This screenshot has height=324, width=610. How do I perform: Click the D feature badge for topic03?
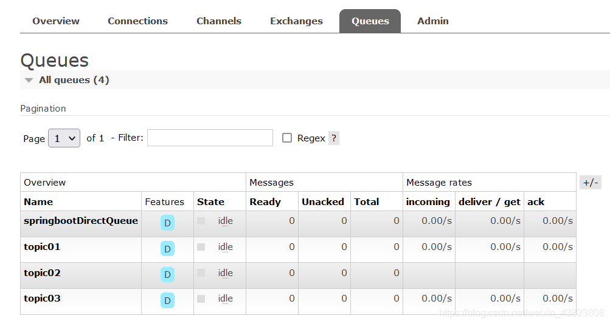[x=167, y=300]
